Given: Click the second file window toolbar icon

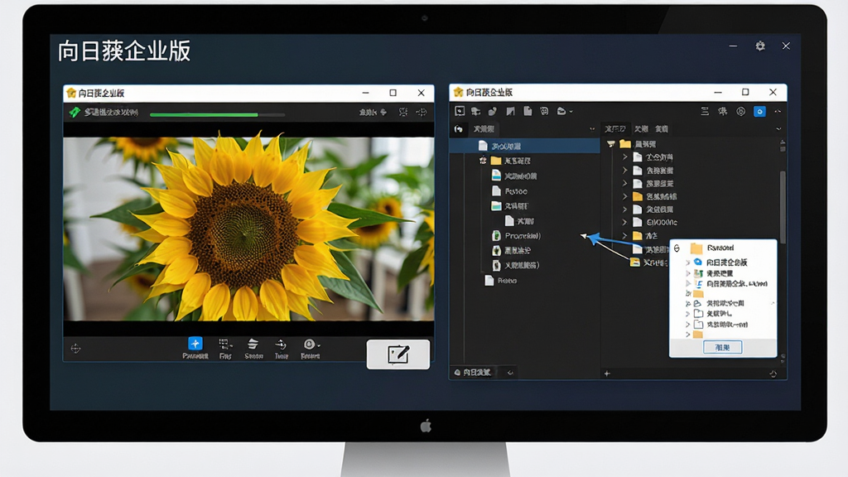Looking at the screenshot, I should 476,111.
